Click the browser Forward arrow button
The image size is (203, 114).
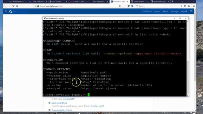tap(9, 6)
